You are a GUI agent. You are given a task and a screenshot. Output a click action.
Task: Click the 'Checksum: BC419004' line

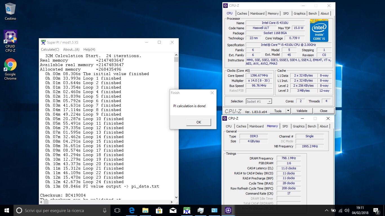pos(63,195)
